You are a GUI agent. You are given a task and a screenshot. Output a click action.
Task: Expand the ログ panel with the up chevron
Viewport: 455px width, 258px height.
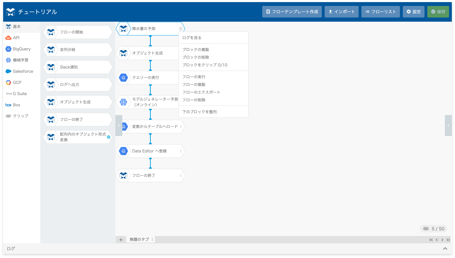click(445, 249)
